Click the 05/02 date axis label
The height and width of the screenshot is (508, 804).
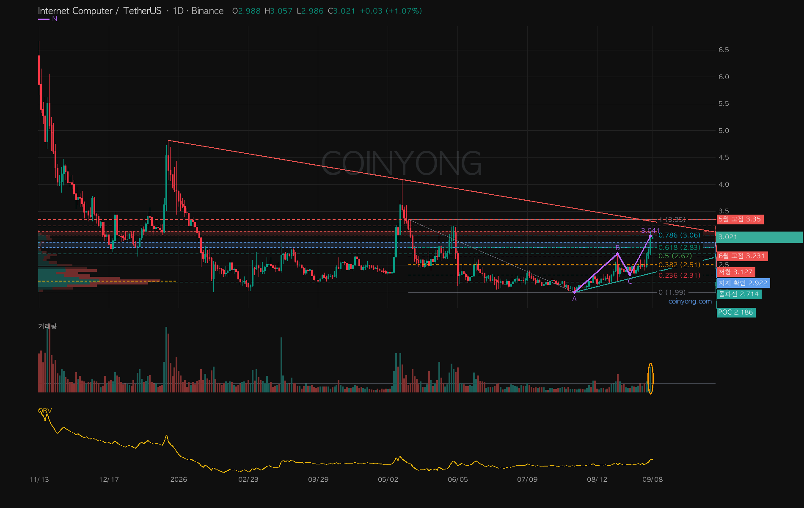(388, 480)
